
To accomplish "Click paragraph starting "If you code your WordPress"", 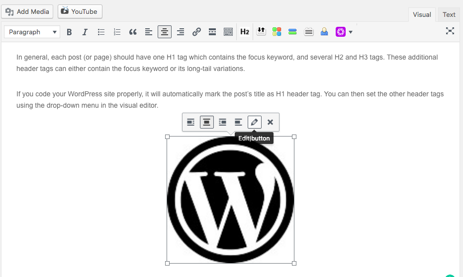I will tap(230, 100).
